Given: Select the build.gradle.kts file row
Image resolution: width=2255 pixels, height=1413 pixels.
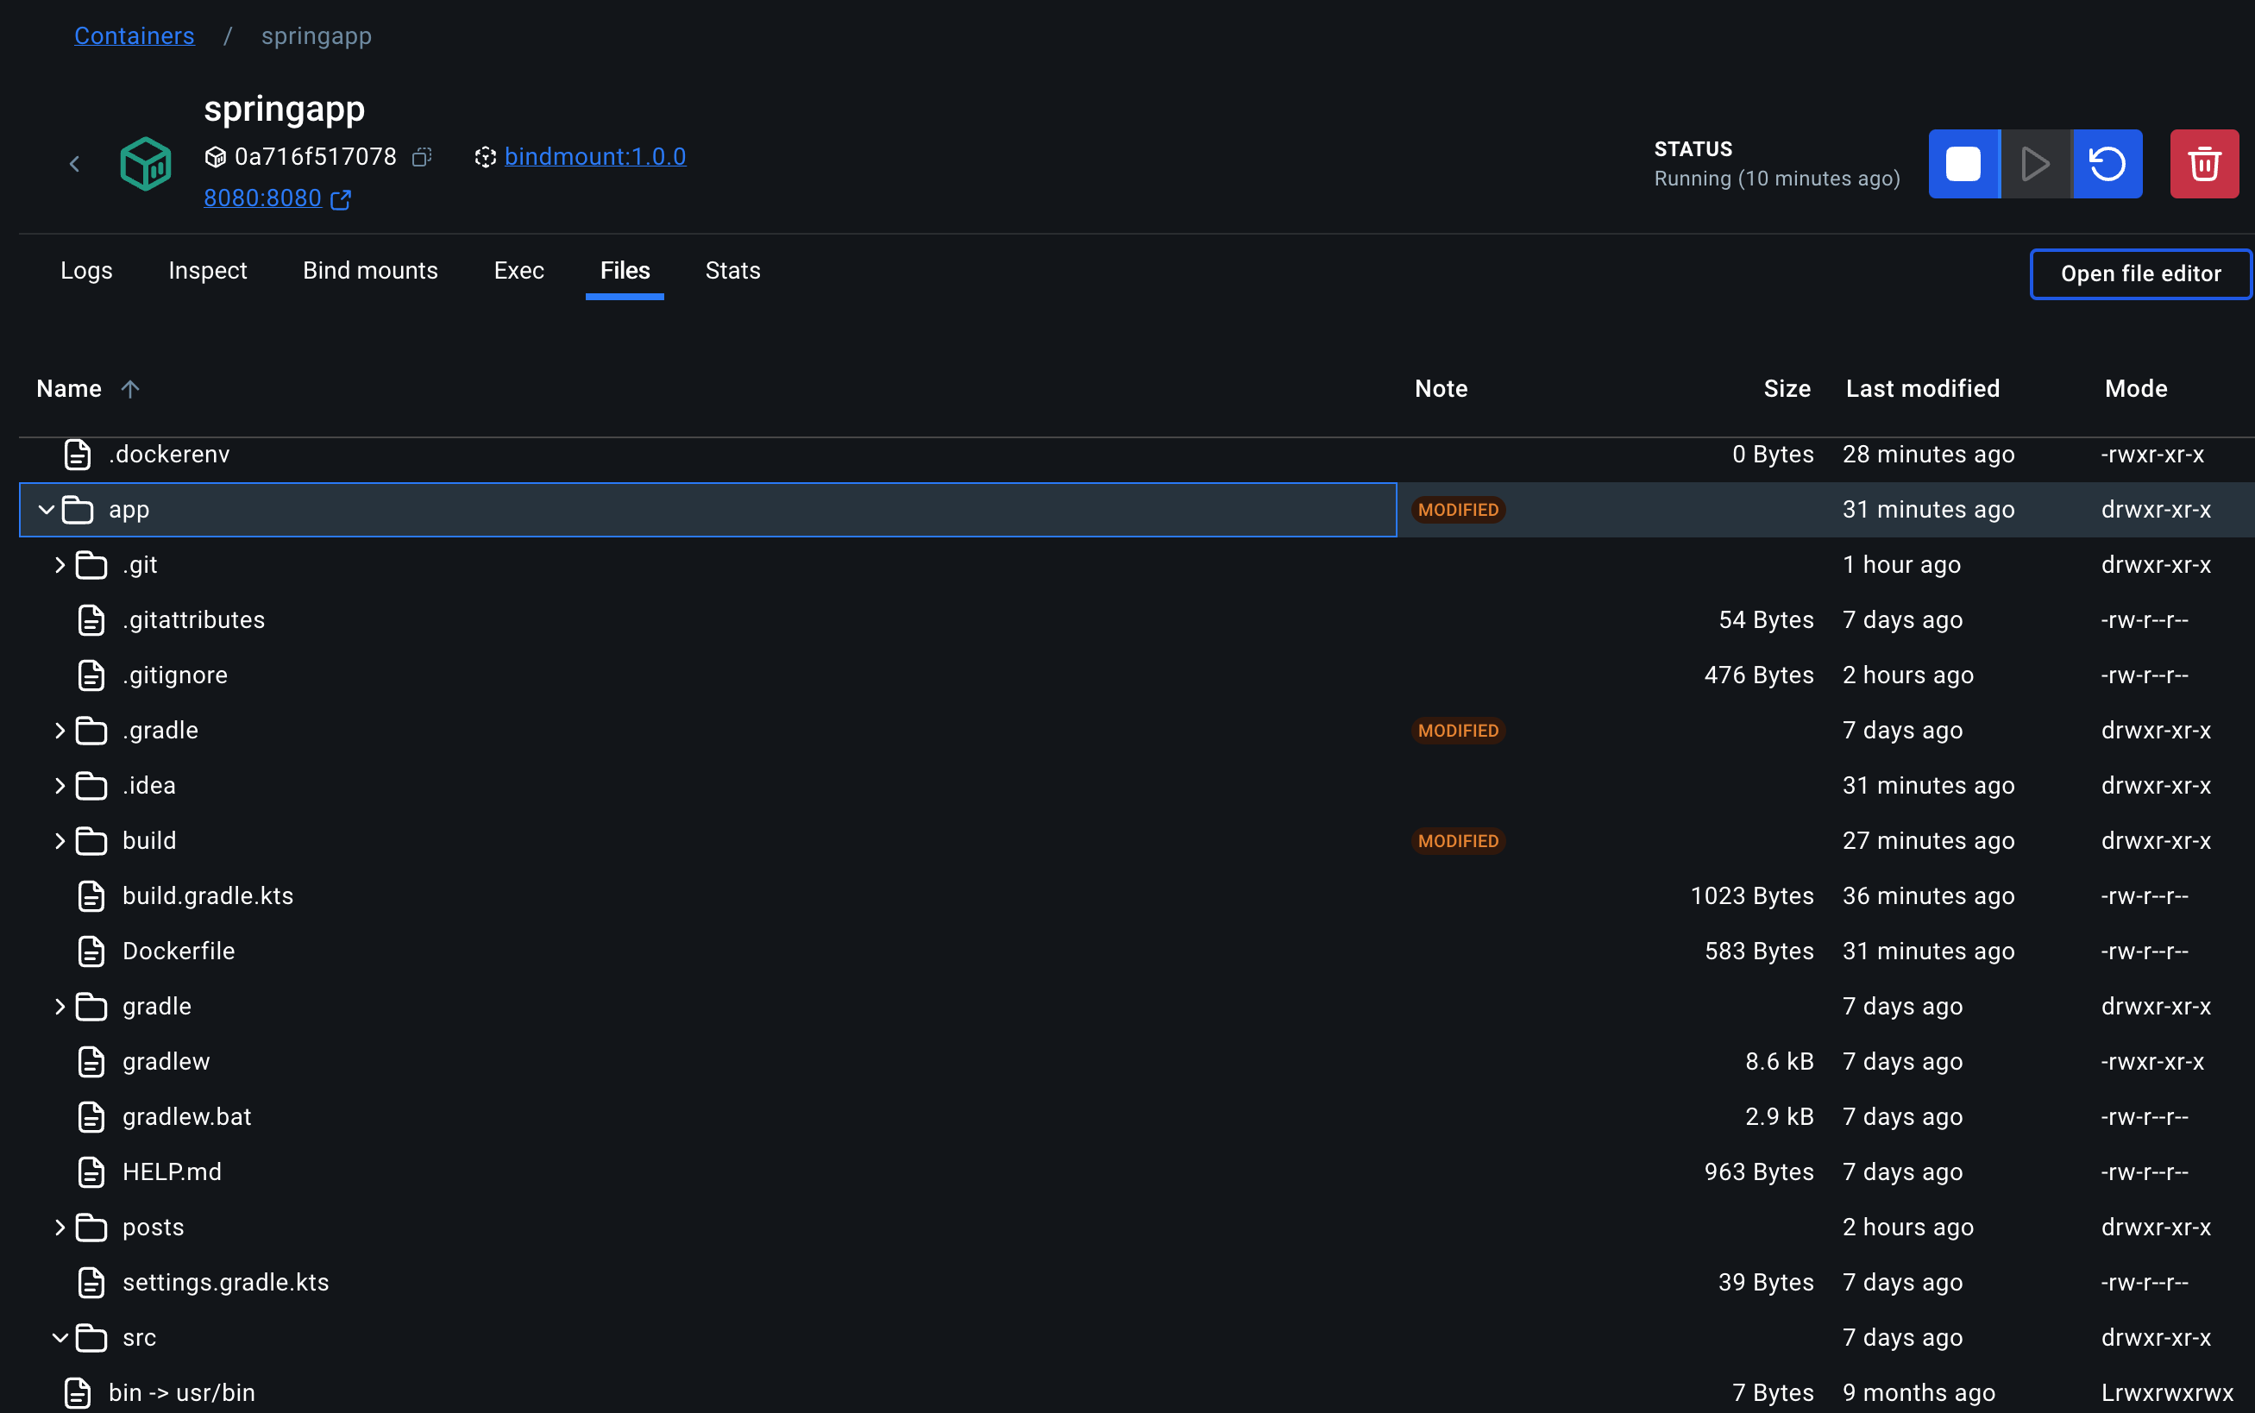Looking at the screenshot, I should (x=207, y=896).
